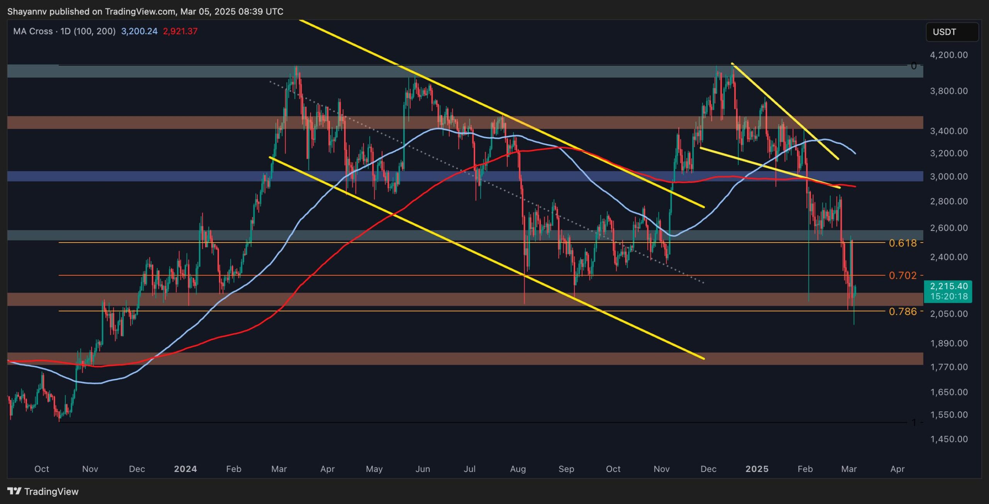Click the bar countdown timer 15:20:18
This screenshot has height=504, width=989.
948,297
